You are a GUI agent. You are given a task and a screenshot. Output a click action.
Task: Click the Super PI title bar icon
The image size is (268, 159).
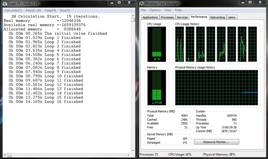(x=4, y=3)
